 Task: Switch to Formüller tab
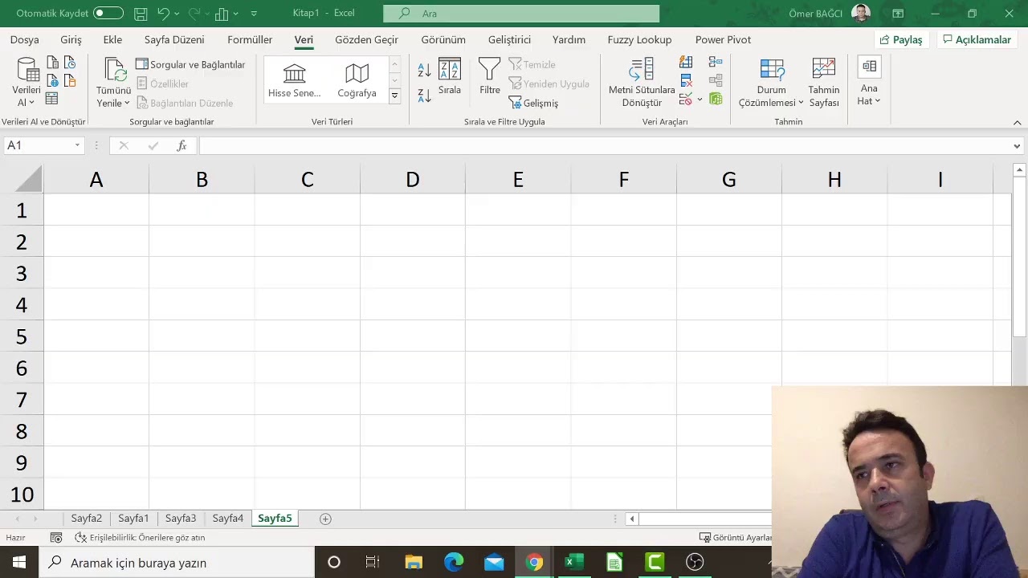click(x=250, y=39)
